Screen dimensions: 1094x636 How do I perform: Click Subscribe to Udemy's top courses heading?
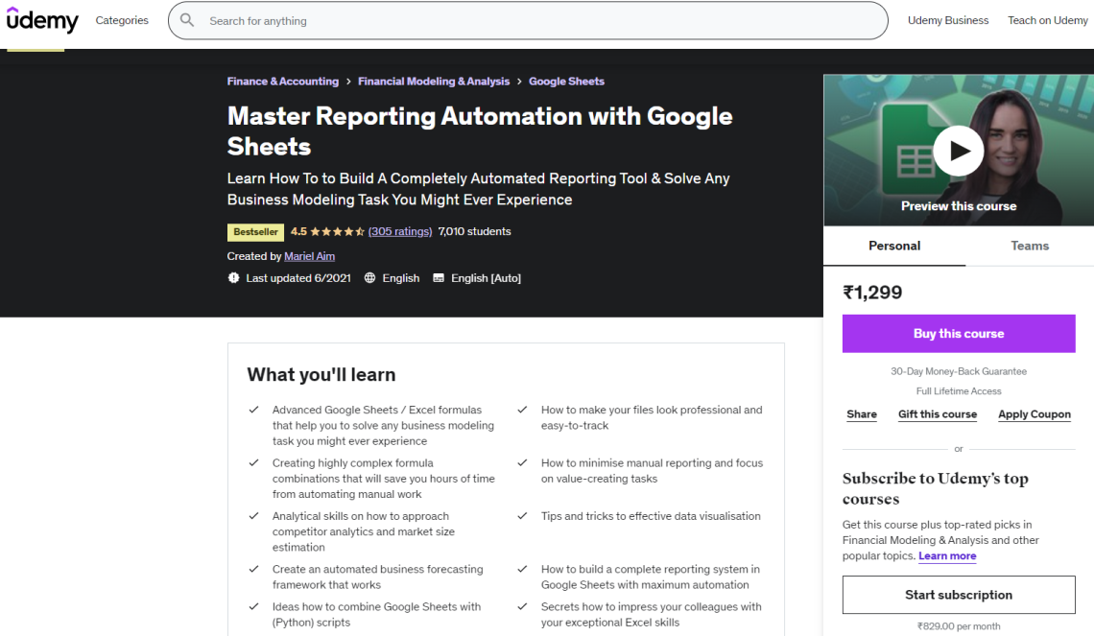[x=935, y=489]
